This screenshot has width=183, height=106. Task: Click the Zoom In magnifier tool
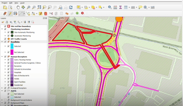28,7
